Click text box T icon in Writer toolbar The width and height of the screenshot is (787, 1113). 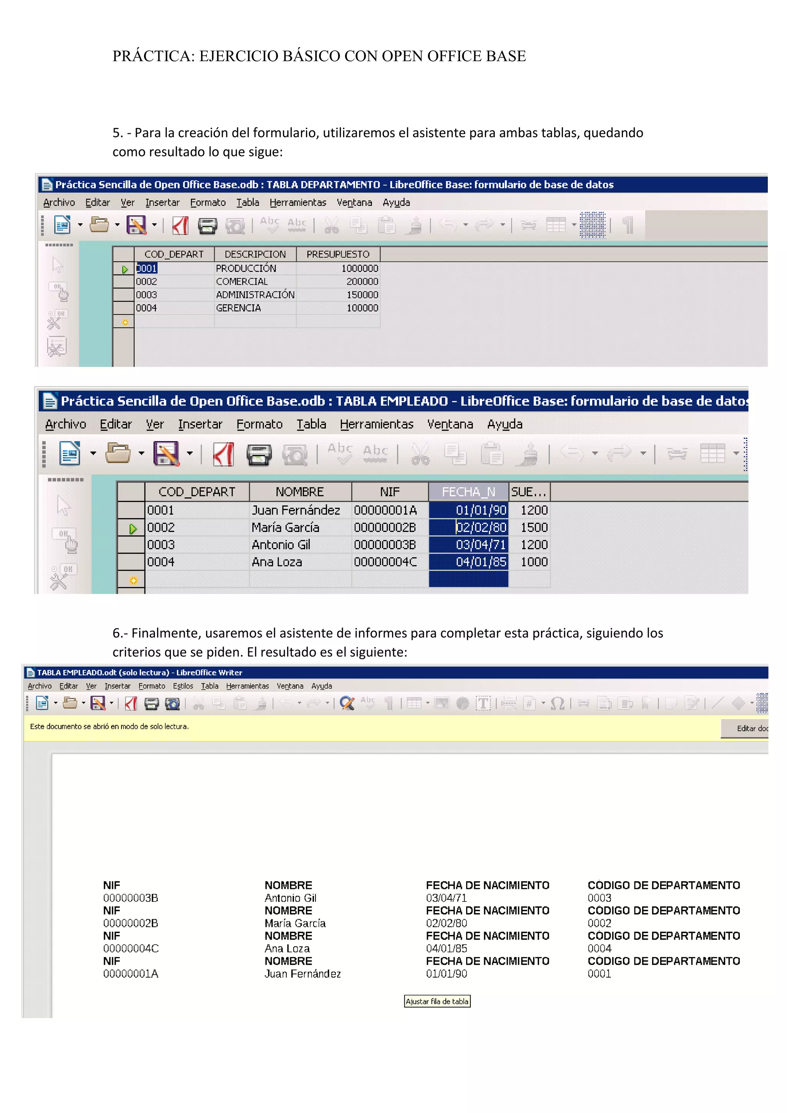[x=483, y=703]
